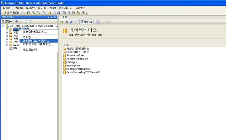Click the Up folder icon in summary toolbar
Viewport: 226px width, 140px height.
(x=62, y=22)
